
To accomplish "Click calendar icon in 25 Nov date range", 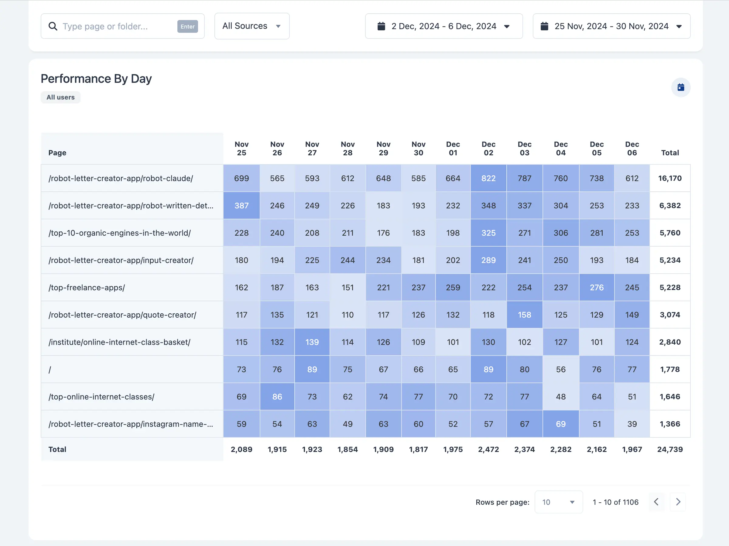I will pyautogui.click(x=544, y=26).
